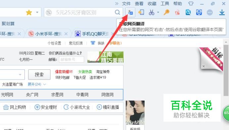Click the 求是网 link
The image size is (229, 130).
pyautogui.click(x=57, y=95)
